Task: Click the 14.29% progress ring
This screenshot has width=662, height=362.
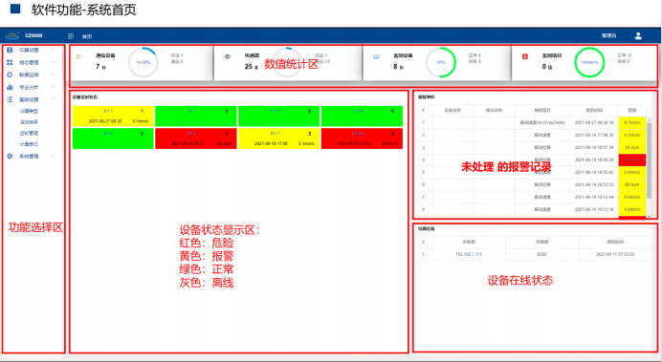Action: tap(143, 62)
